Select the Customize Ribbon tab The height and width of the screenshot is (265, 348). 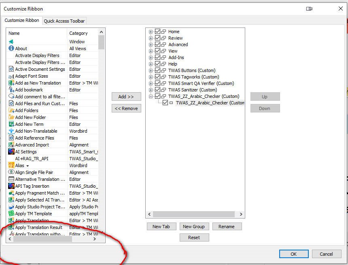(x=22, y=21)
